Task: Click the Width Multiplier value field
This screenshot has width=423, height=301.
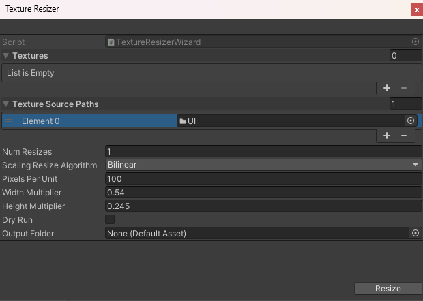Action: point(263,193)
